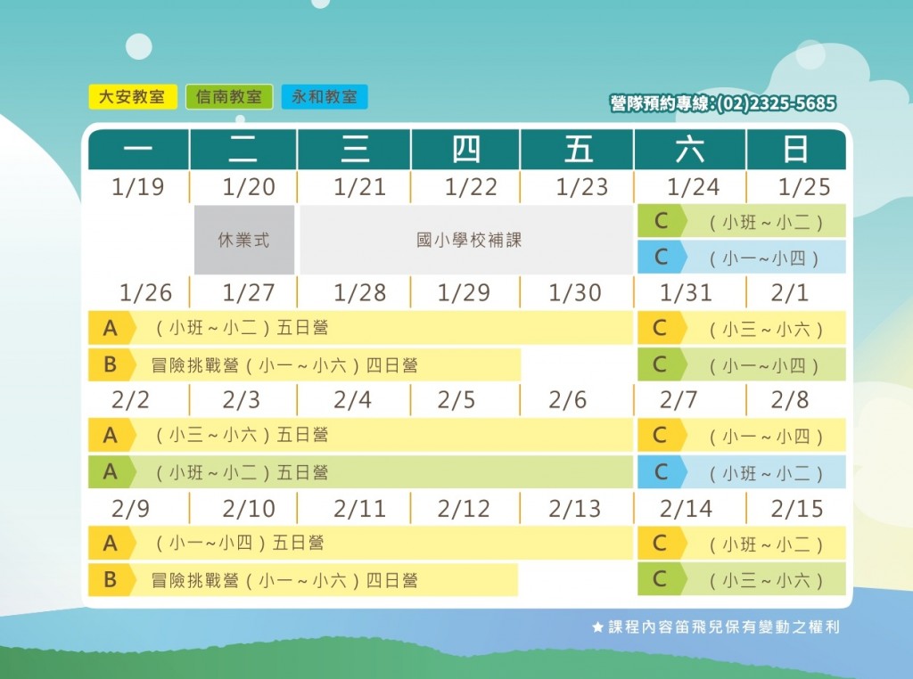The image size is (913, 679).
Task: Select the yellow C badge under 1/31
Action: pyautogui.click(x=662, y=328)
